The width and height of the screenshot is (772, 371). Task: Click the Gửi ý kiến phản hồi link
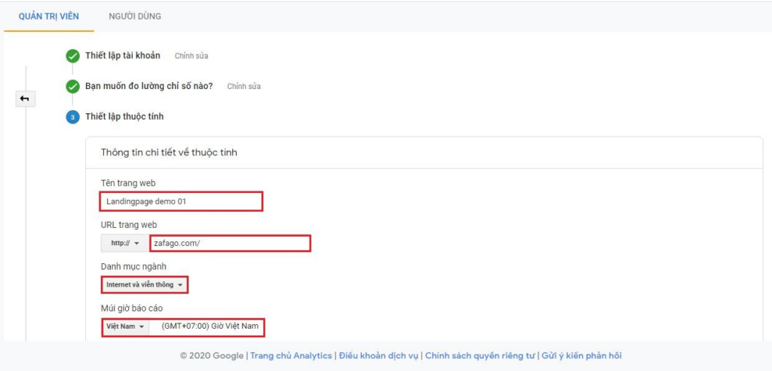pos(581,356)
